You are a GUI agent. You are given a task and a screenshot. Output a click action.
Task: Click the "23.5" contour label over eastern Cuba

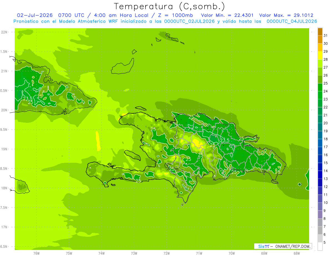click(28, 98)
